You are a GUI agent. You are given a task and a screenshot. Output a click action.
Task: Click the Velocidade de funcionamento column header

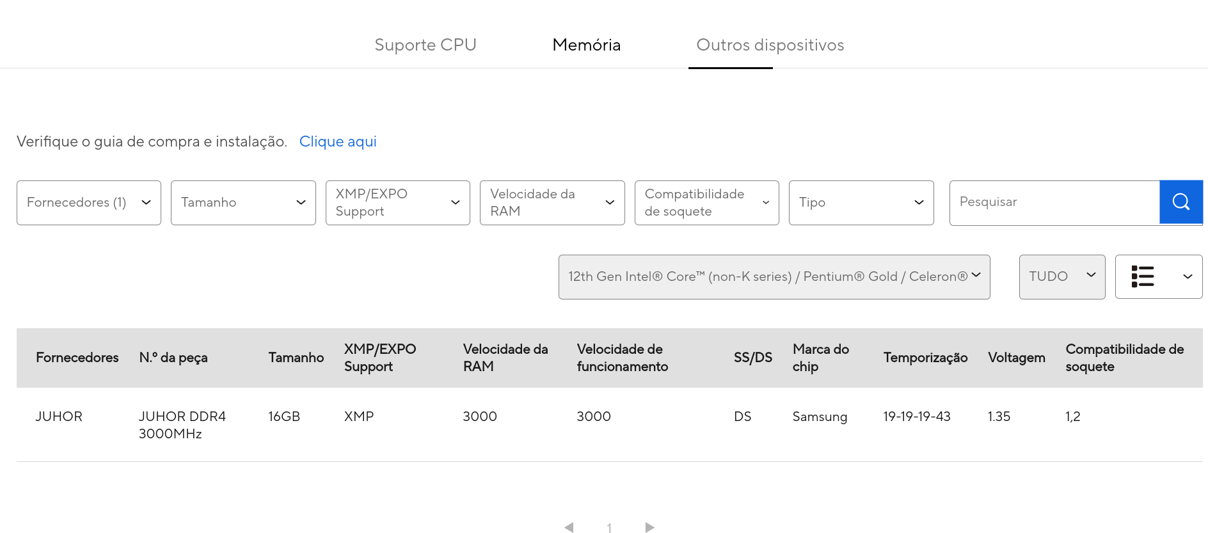(x=623, y=358)
